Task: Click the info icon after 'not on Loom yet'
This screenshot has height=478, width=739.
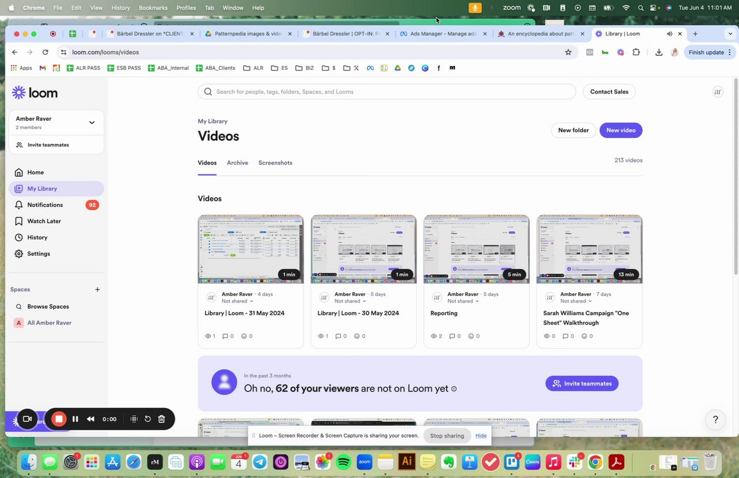Action: click(454, 389)
